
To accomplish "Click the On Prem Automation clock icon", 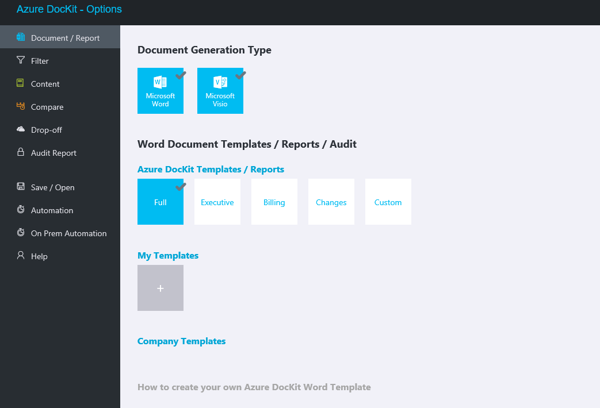I will coord(21,232).
